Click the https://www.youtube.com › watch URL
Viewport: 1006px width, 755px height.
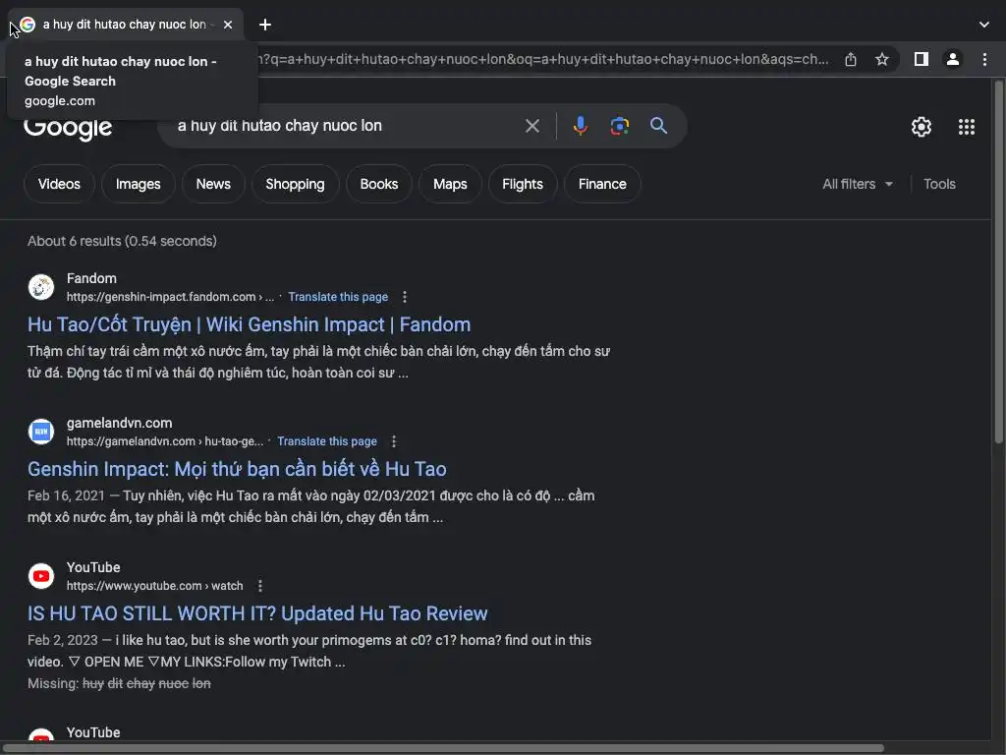pyautogui.click(x=154, y=586)
